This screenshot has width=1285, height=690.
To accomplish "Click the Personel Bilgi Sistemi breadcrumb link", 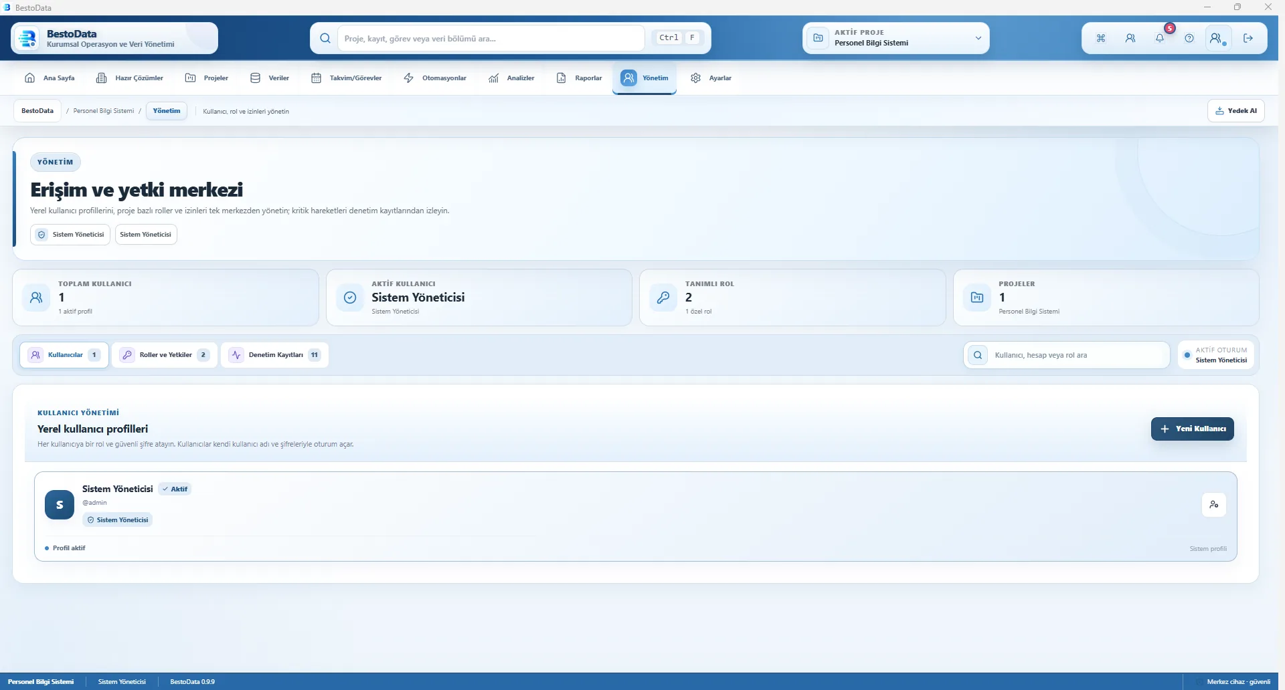I will click(104, 111).
